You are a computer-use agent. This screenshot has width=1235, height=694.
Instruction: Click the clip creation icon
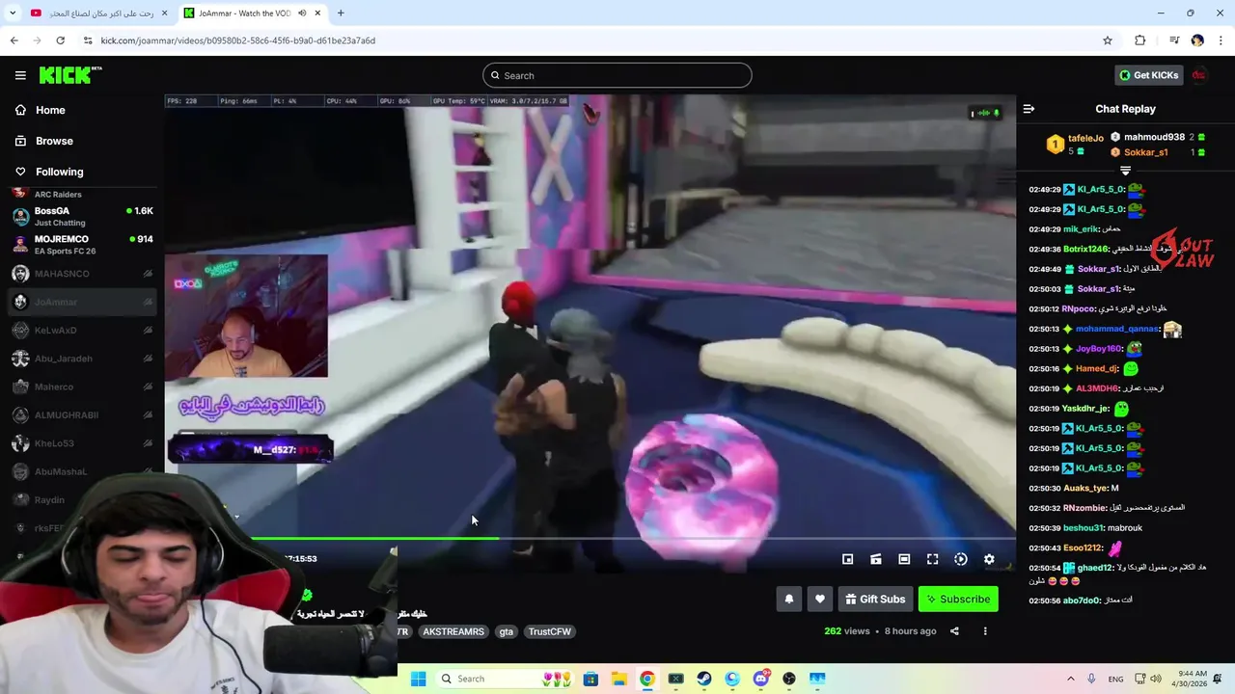[876, 559]
